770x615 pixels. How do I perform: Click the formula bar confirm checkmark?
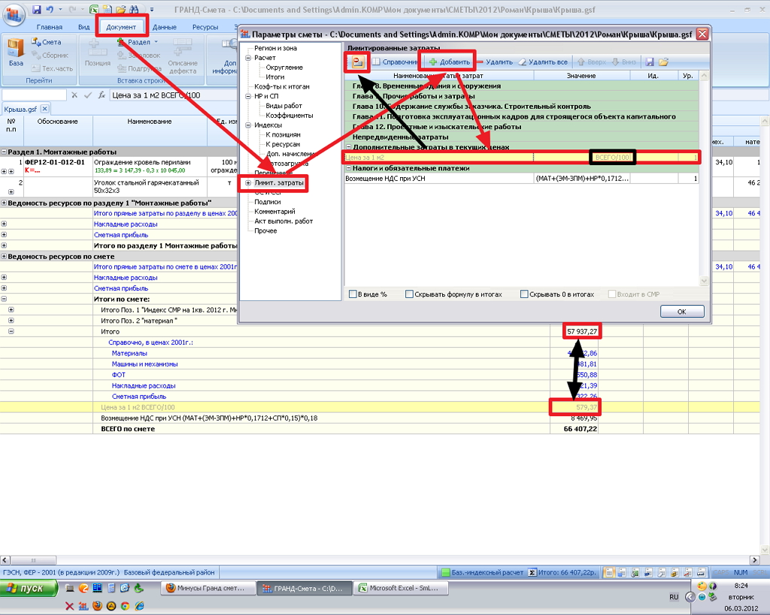[x=88, y=95]
